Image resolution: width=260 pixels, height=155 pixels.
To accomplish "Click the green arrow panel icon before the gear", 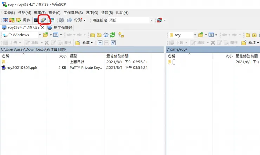I will [52, 20].
